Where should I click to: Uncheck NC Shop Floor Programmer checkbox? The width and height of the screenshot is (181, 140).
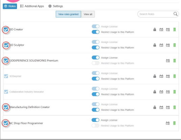point(6,123)
